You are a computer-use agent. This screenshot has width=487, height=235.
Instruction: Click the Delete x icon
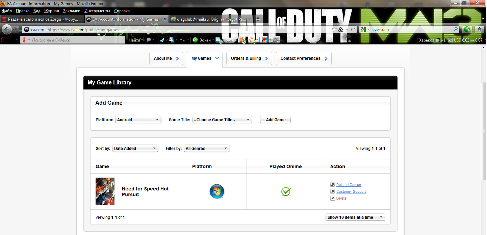[333, 198]
